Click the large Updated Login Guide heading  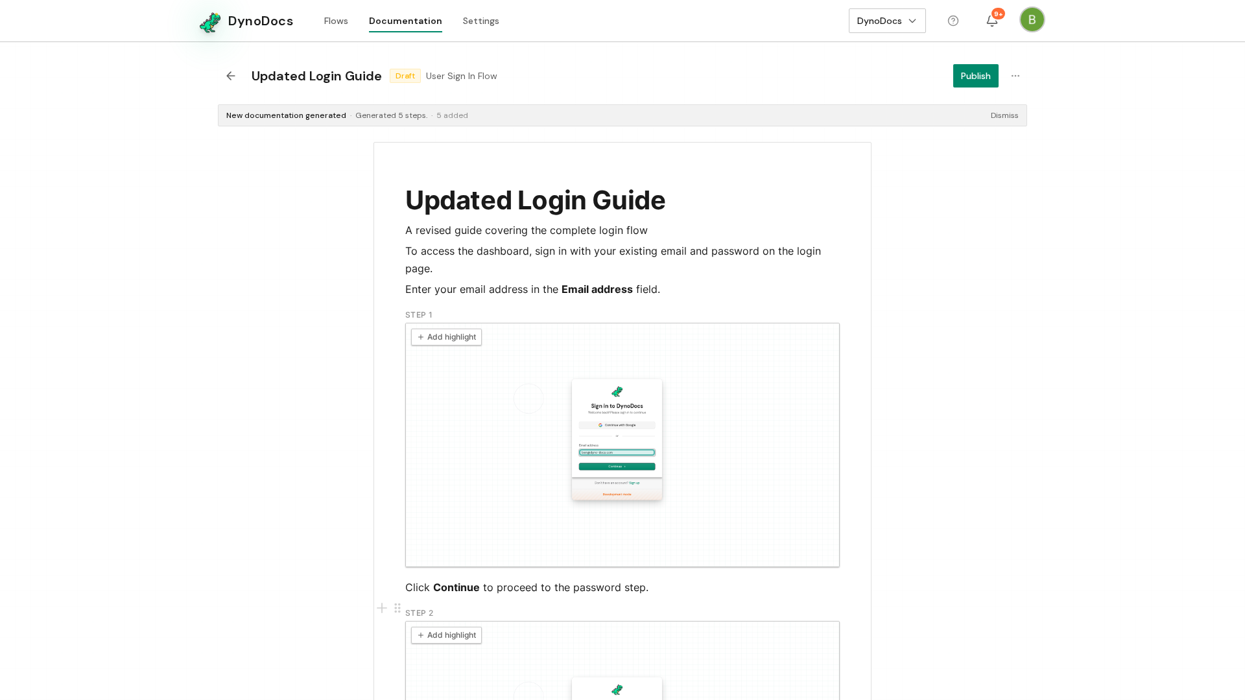point(535,200)
